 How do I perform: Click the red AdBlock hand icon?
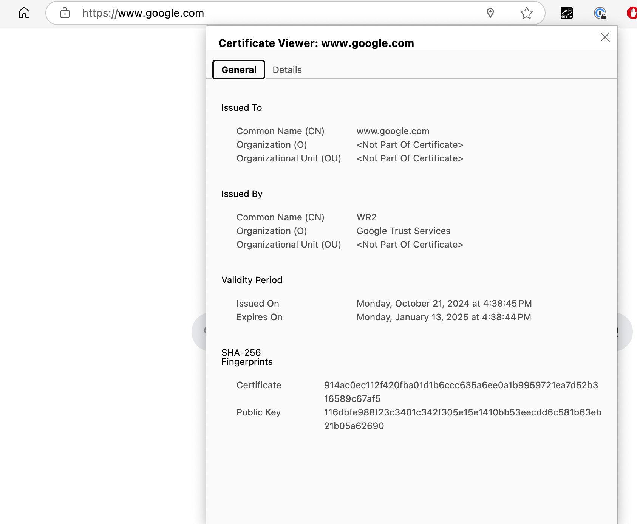pos(632,13)
